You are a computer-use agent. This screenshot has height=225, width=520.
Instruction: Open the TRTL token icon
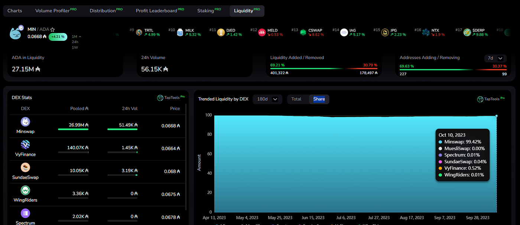point(139,32)
